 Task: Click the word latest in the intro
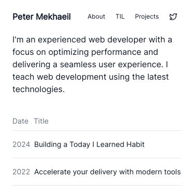point(158,77)
